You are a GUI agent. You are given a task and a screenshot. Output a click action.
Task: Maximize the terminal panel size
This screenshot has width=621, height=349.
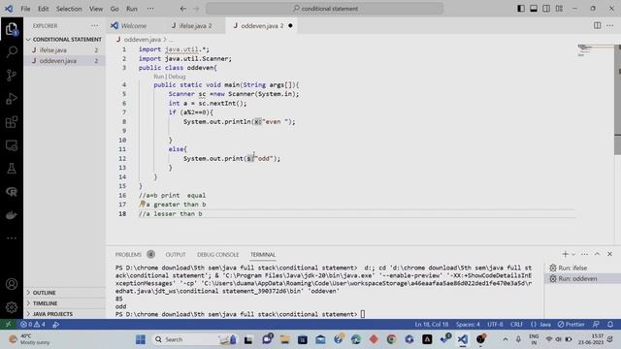598,254
